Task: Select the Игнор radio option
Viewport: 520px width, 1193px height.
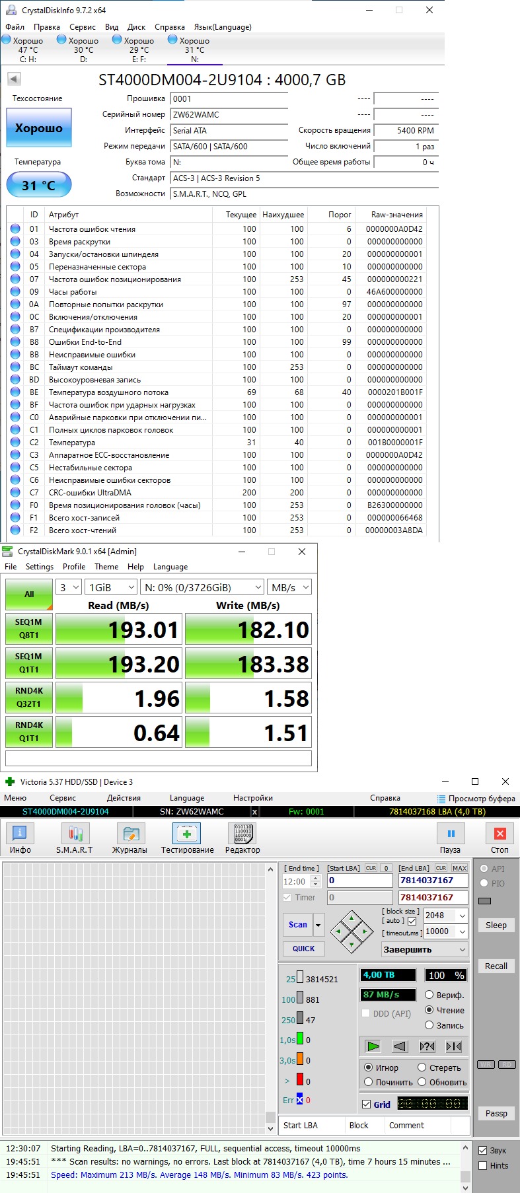Action: coord(369,1067)
